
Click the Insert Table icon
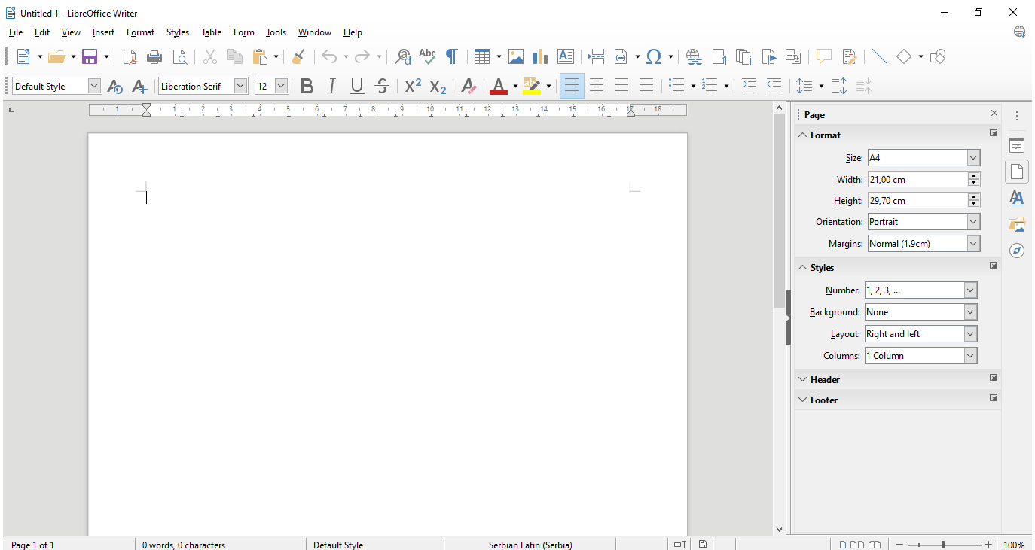(x=482, y=57)
